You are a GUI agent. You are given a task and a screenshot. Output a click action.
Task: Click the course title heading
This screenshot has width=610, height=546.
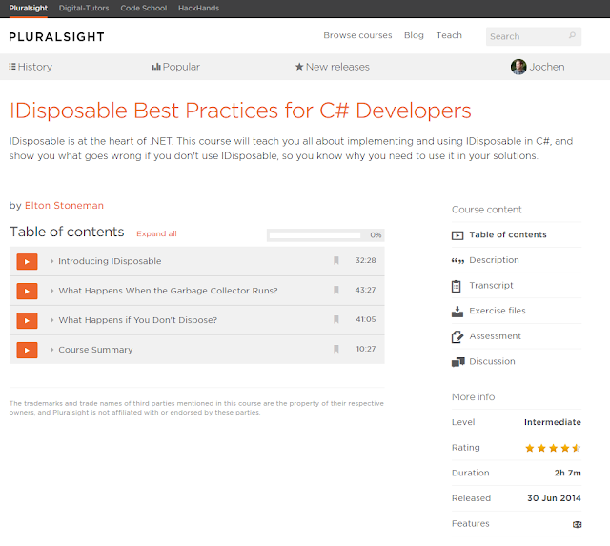coord(240,111)
